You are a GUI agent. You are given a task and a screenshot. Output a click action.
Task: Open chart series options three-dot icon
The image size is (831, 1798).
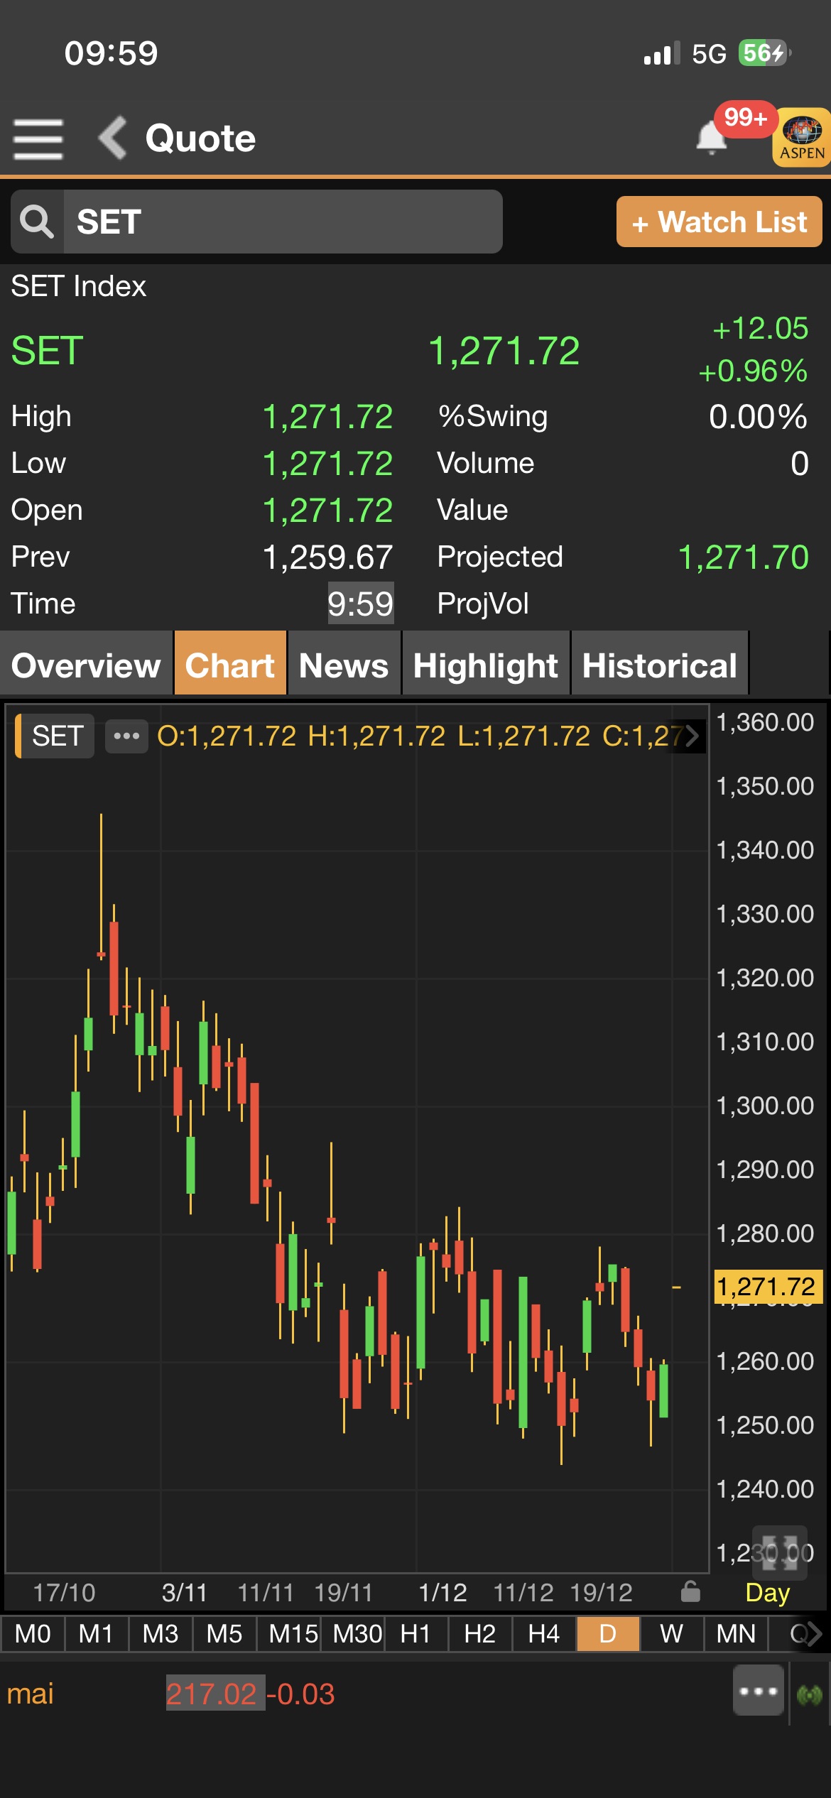point(126,736)
